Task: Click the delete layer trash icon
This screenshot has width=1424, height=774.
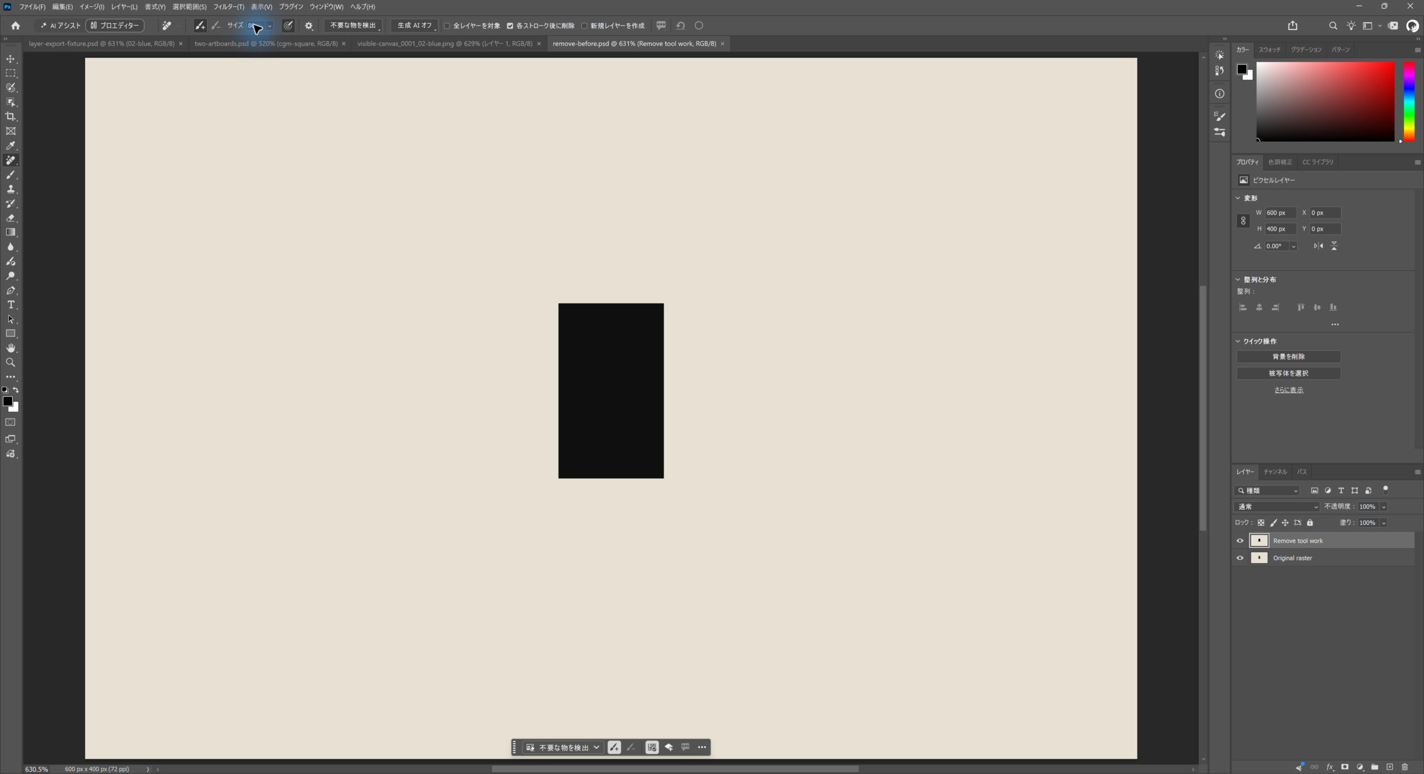Action: (1405, 767)
